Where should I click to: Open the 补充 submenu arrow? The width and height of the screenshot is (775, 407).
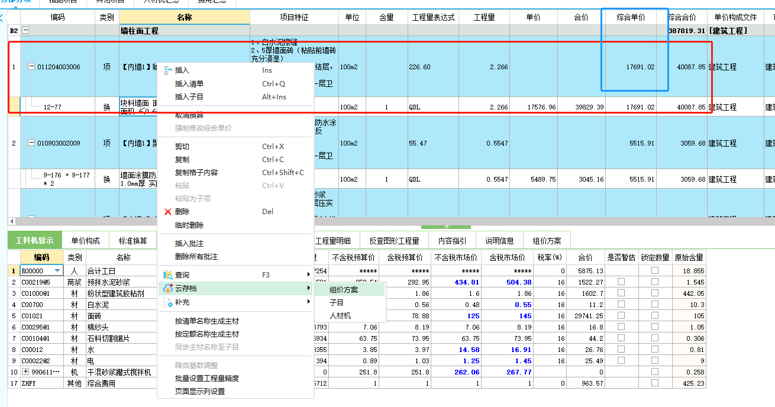[x=308, y=302]
